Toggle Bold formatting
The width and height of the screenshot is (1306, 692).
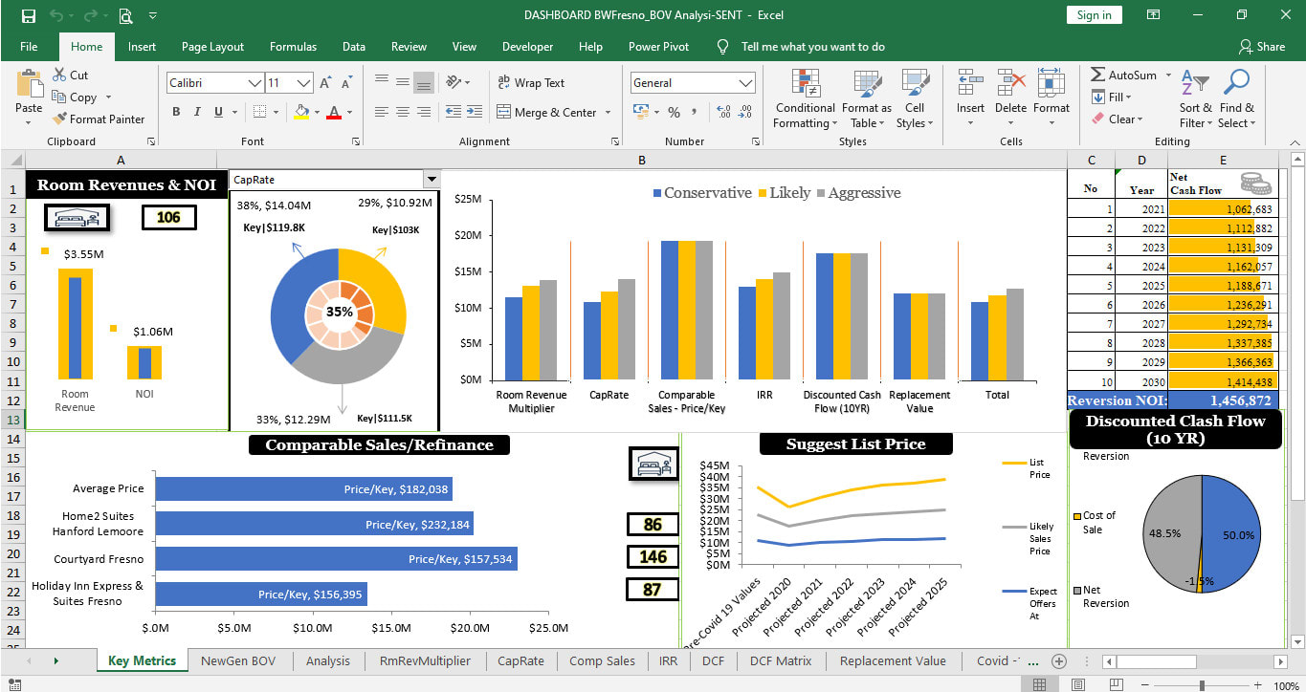(x=176, y=113)
